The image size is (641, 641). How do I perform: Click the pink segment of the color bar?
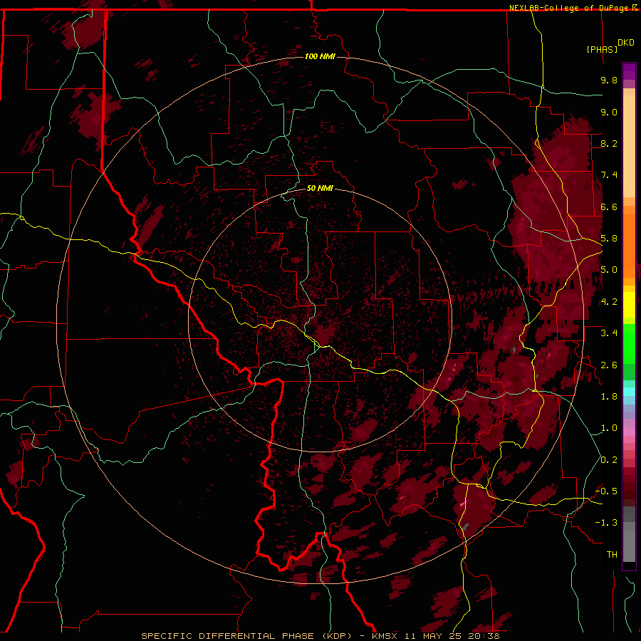click(x=629, y=432)
